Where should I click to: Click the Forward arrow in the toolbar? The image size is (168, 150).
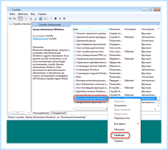(14, 19)
